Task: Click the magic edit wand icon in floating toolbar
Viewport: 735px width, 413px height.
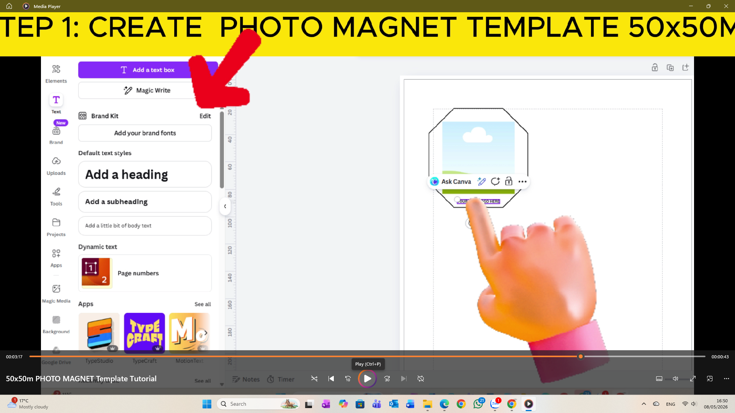Action: [482, 182]
